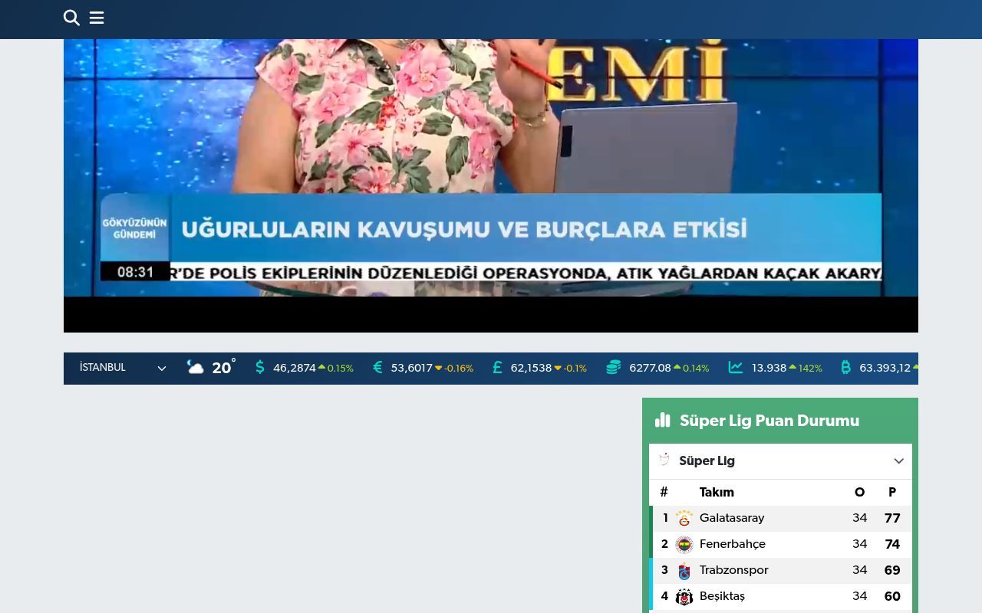Expand the Süper Lig league selector chevron
Image resolution: width=982 pixels, height=613 pixels.
[898, 461]
